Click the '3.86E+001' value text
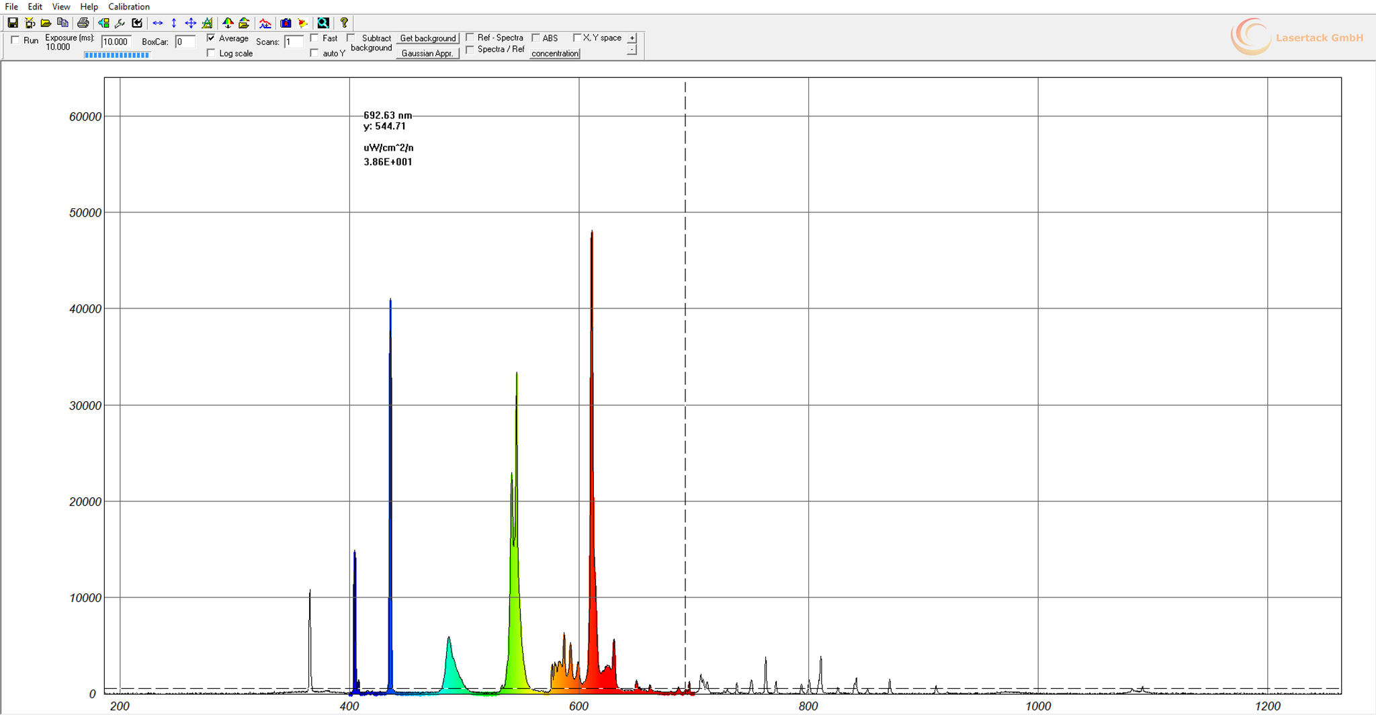The width and height of the screenshot is (1376, 715). coord(388,161)
